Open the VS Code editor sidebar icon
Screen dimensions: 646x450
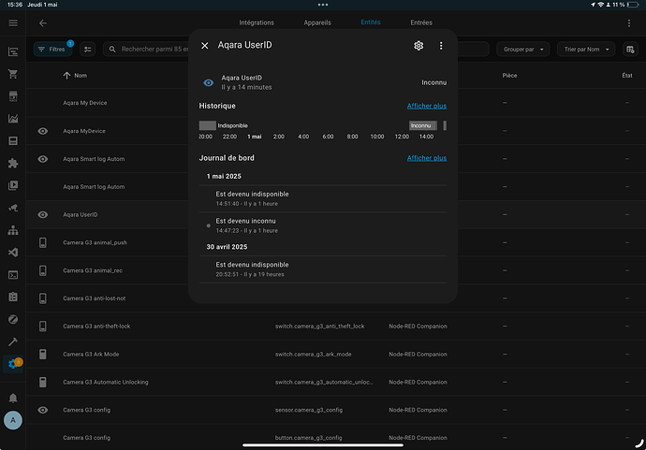(x=13, y=253)
